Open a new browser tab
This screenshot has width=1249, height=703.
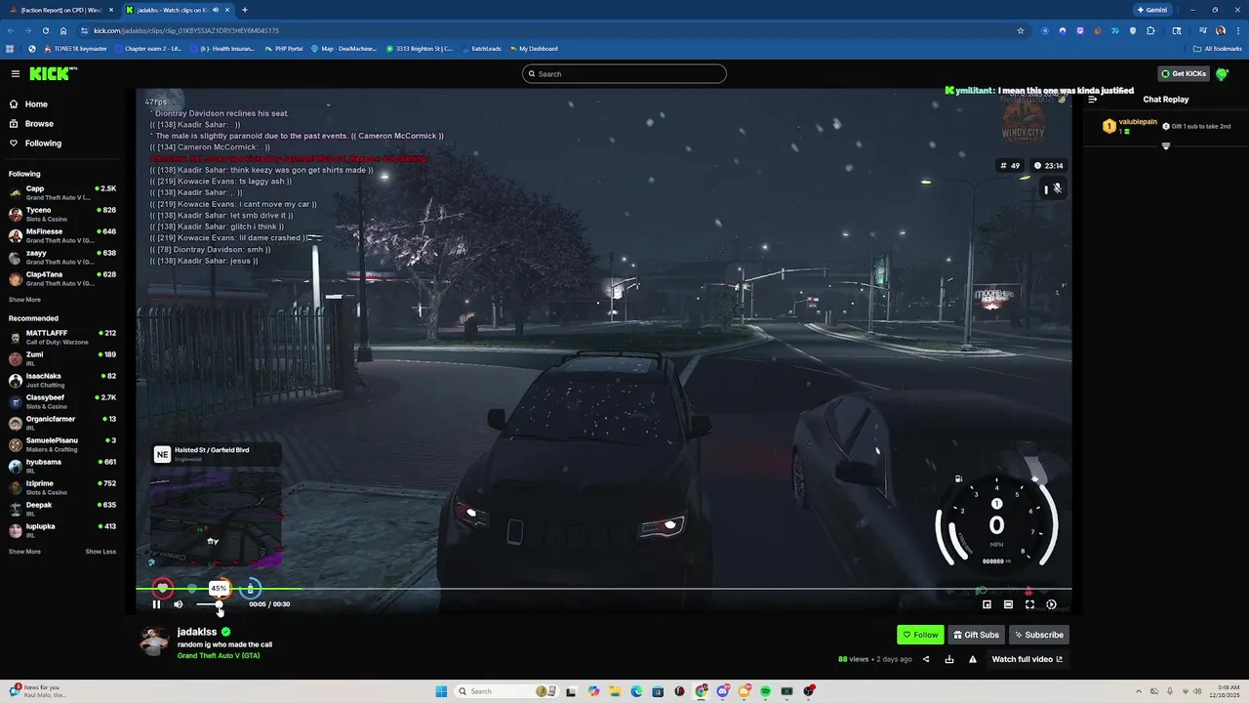click(x=245, y=10)
